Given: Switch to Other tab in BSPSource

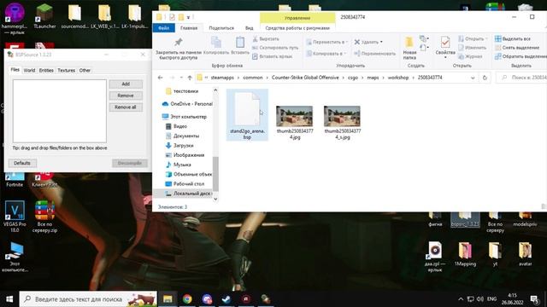Looking at the screenshot, I should coord(85,70).
